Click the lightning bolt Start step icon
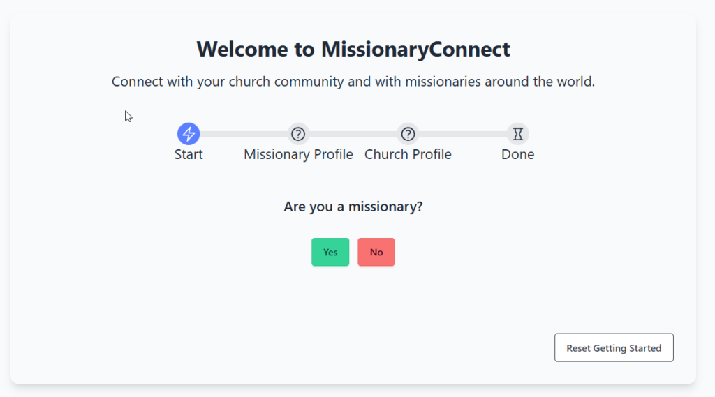Screen dimensions: 715x397 [189, 133]
